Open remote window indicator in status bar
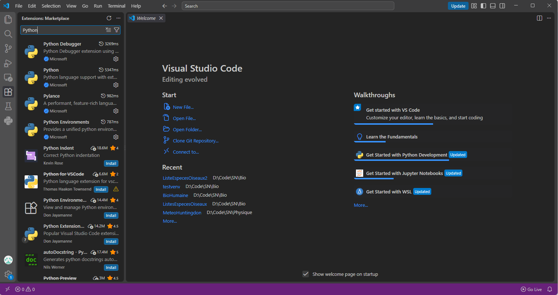Viewport: 558px width, 295px height. 8,289
